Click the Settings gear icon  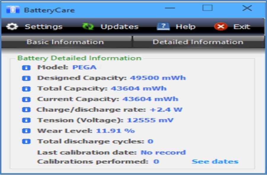12,27
